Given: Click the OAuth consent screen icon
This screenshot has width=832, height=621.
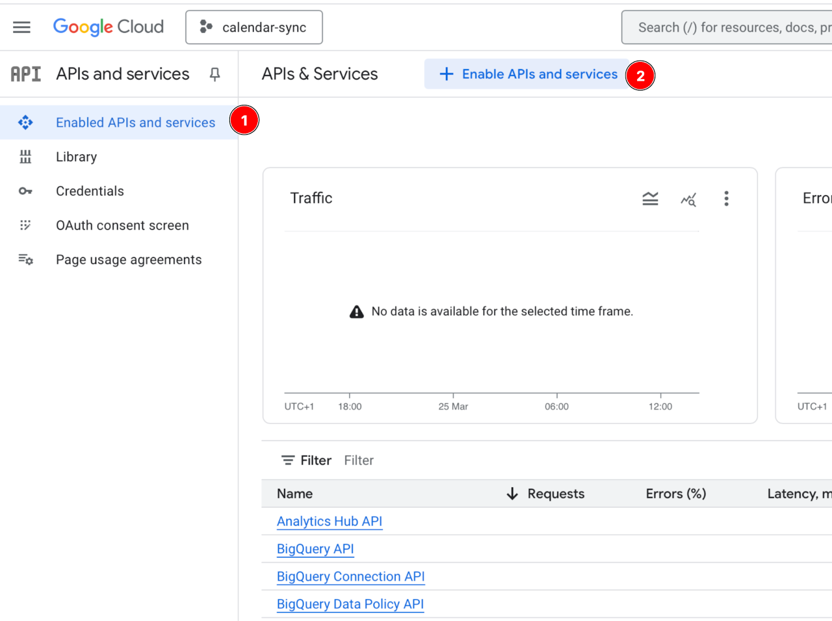Looking at the screenshot, I should pyautogui.click(x=25, y=226).
